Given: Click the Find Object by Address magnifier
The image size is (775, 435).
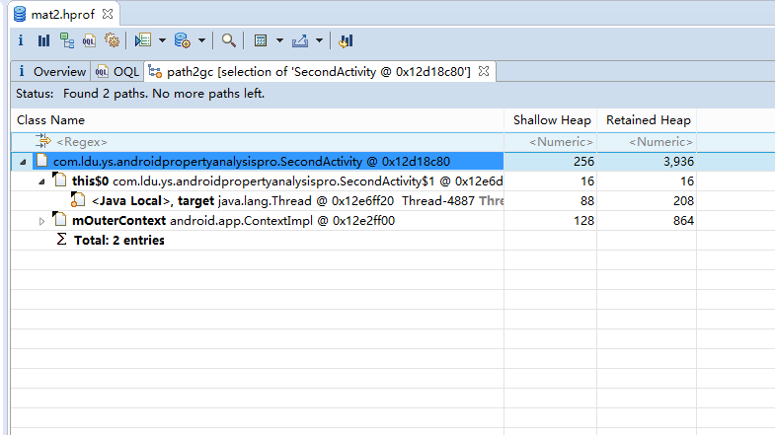Looking at the screenshot, I should pyautogui.click(x=228, y=40).
